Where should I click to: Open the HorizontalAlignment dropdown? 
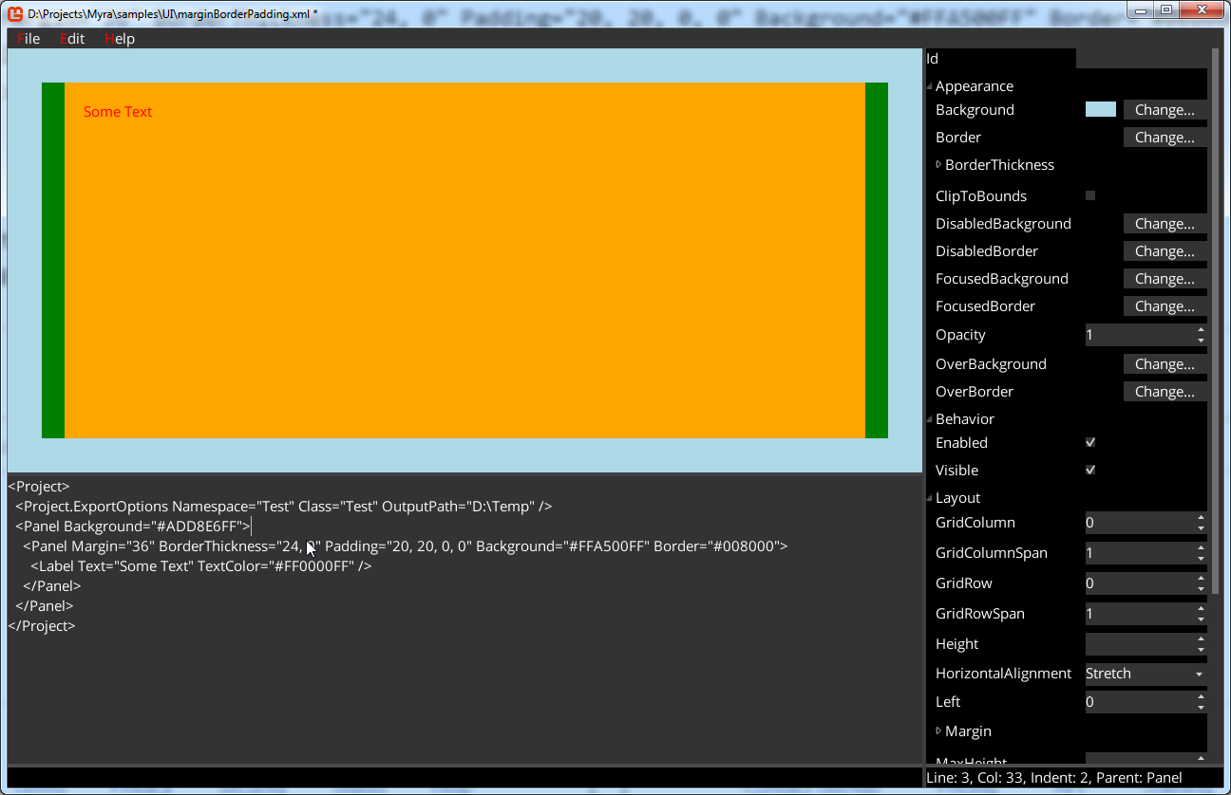pos(1146,674)
